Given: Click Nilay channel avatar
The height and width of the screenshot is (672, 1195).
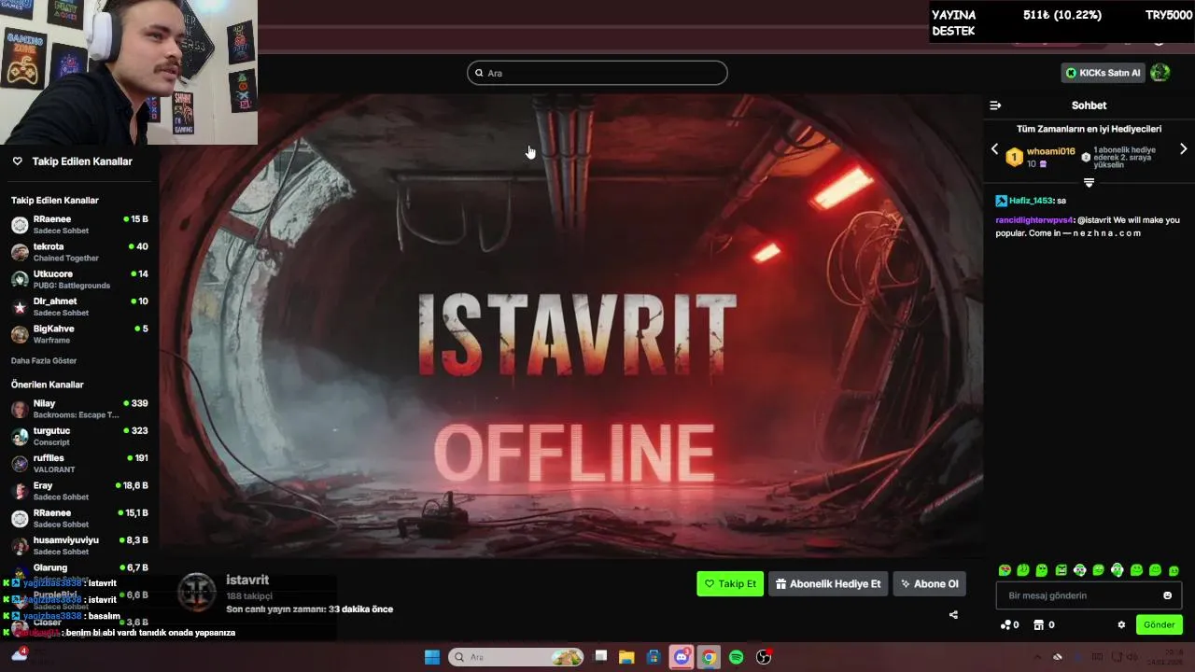Looking at the screenshot, I should point(20,409).
